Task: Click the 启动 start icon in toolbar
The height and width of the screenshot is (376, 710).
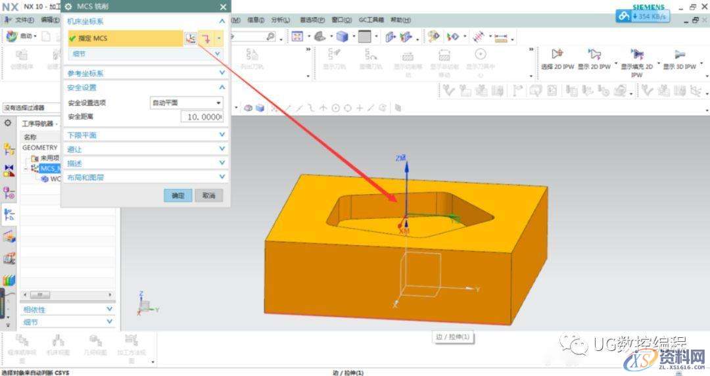Action: [x=12, y=37]
